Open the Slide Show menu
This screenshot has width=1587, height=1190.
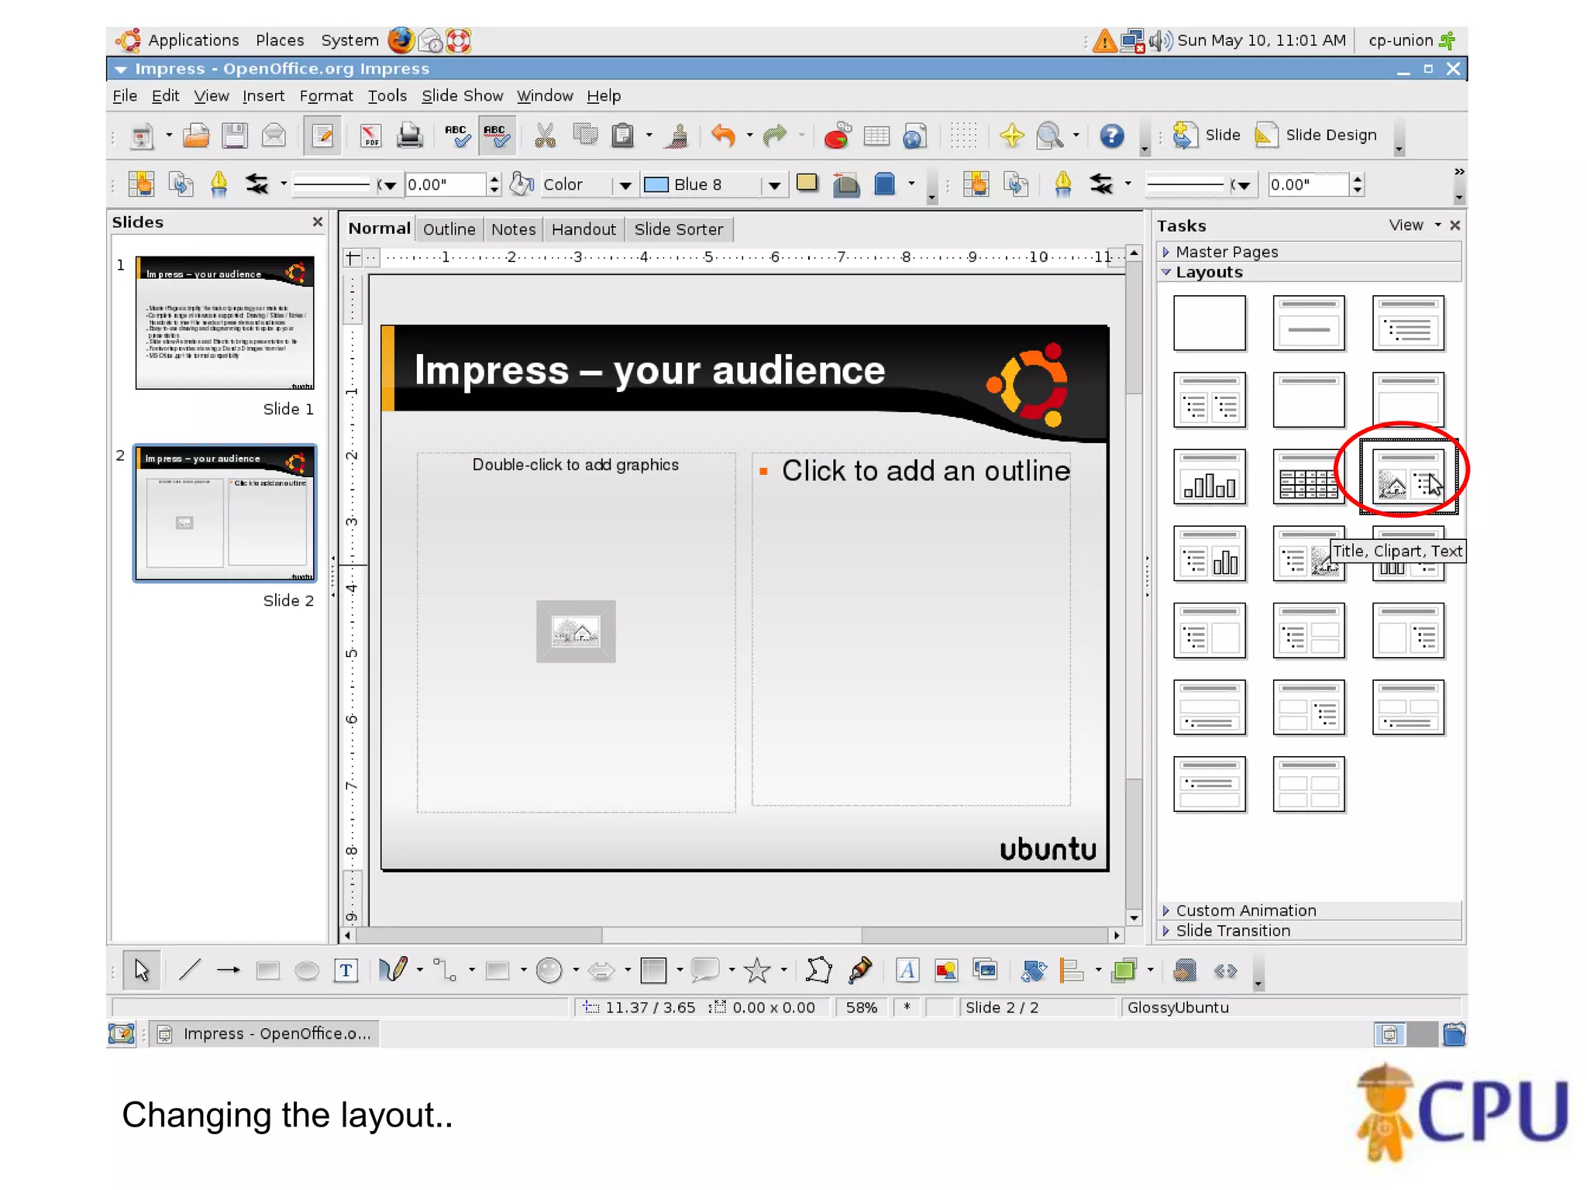pyautogui.click(x=462, y=96)
